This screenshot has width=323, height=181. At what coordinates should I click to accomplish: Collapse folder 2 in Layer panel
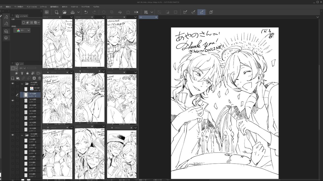pos(22,84)
